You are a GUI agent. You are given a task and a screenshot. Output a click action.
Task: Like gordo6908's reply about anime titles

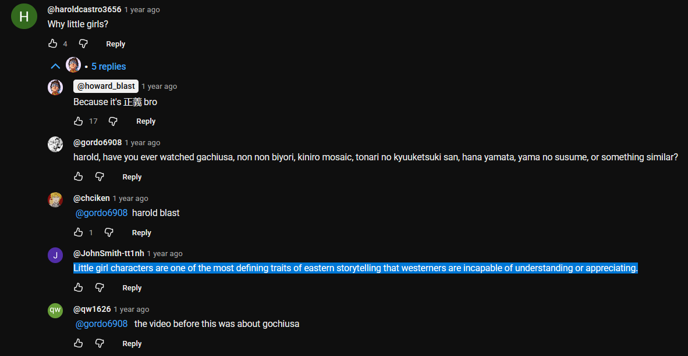[79, 177]
